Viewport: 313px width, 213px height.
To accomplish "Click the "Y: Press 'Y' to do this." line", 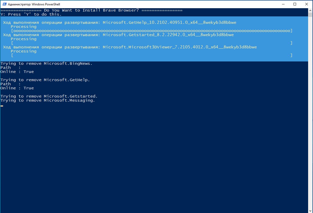I will point(31,14).
